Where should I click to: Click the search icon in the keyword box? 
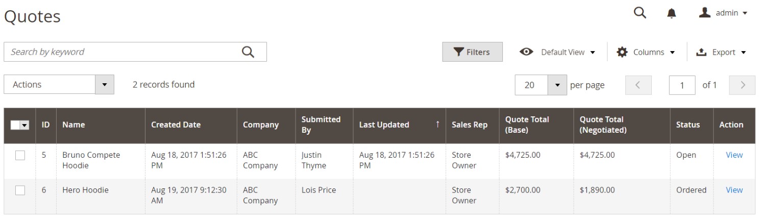pos(248,52)
